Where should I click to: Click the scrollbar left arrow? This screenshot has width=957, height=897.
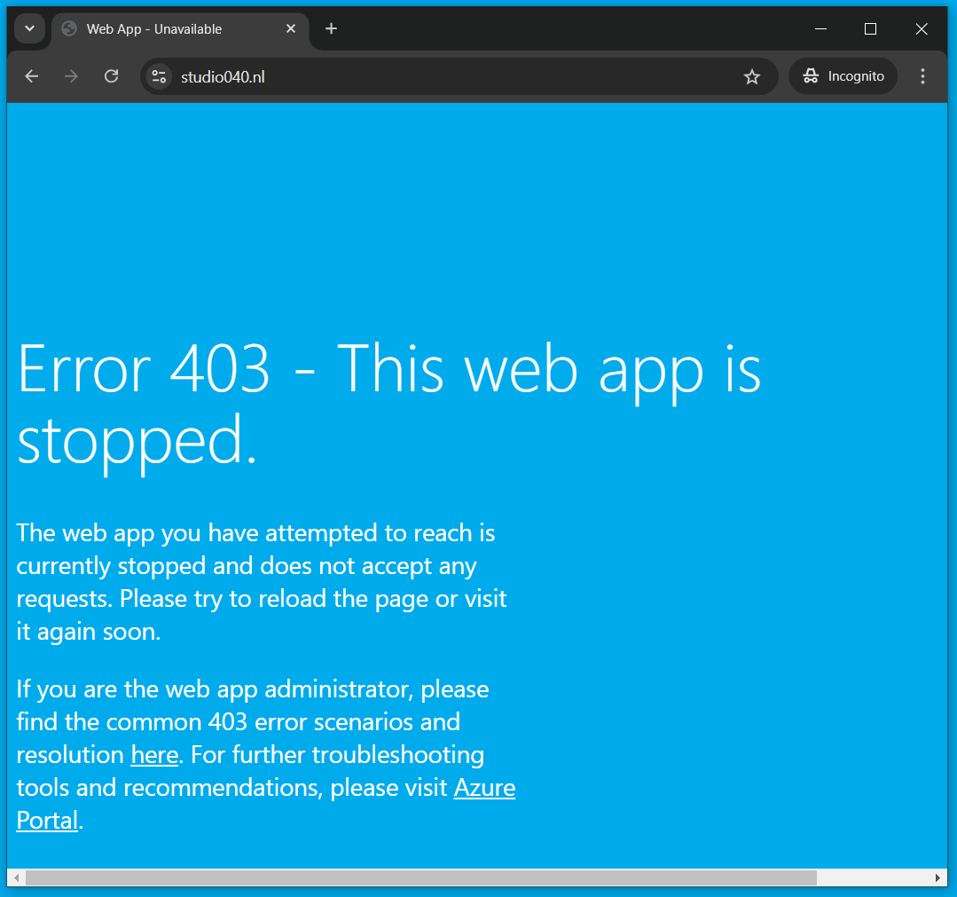[x=17, y=877]
